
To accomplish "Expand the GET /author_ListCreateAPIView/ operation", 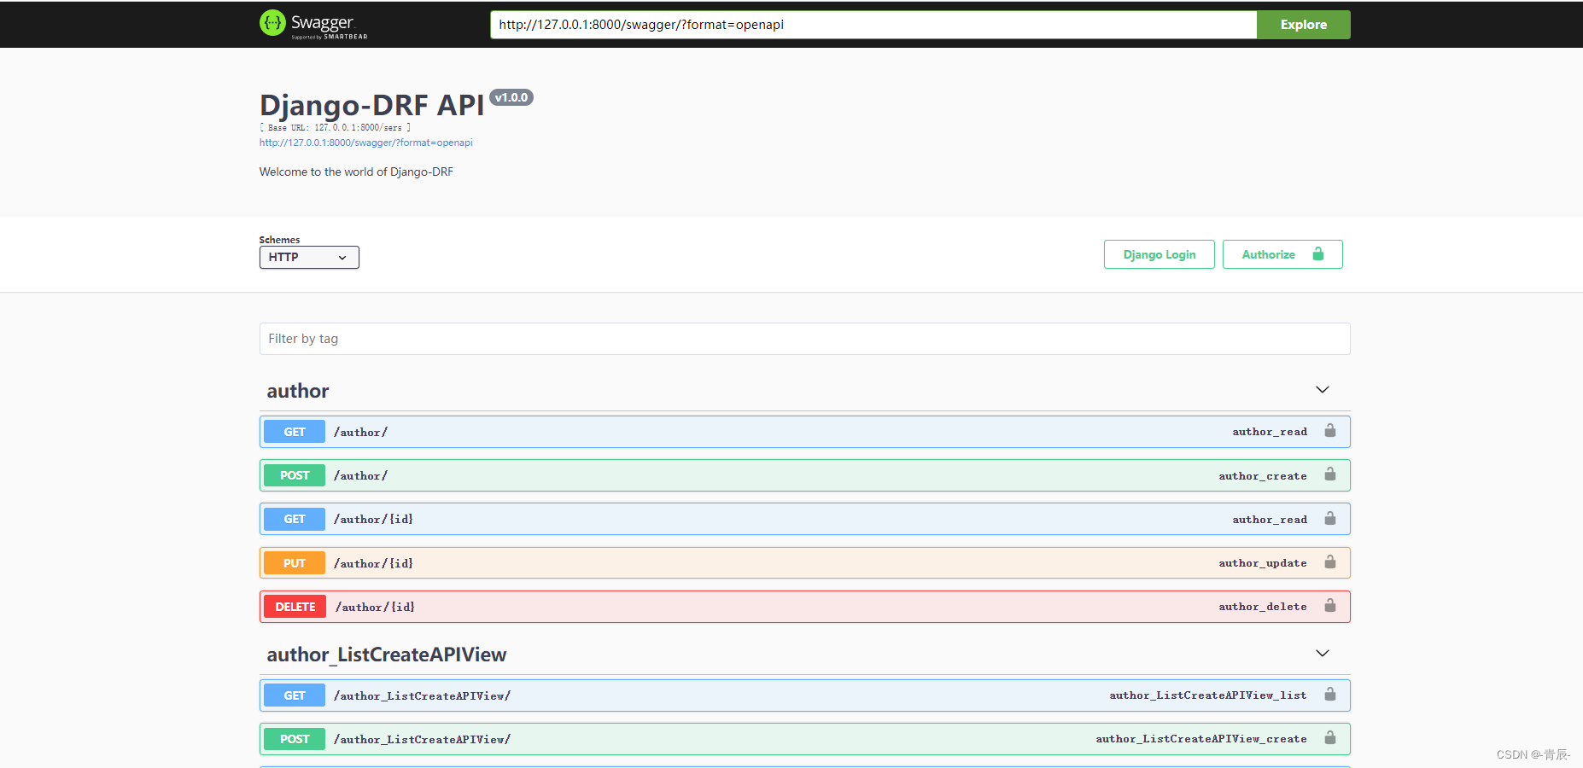I will pyautogui.click(x=804, y=695).
